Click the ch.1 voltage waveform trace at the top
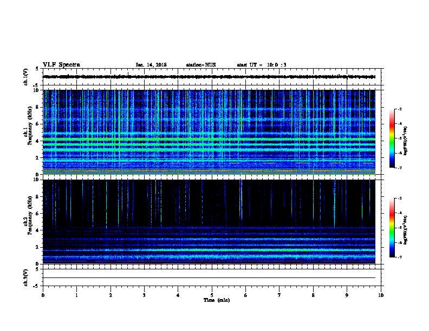Viewport: 429px width, 331px height. (209, 77)
